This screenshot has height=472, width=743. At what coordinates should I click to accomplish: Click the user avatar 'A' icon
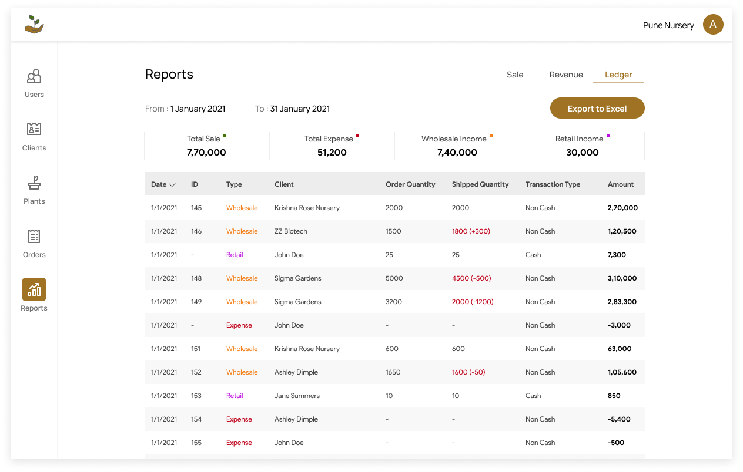713,25
